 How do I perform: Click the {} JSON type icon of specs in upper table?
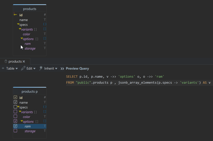pos(45,24)
